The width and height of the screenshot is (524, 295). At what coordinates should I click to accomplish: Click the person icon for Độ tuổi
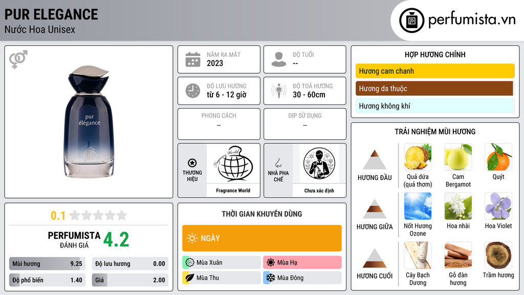pos(279,59)
